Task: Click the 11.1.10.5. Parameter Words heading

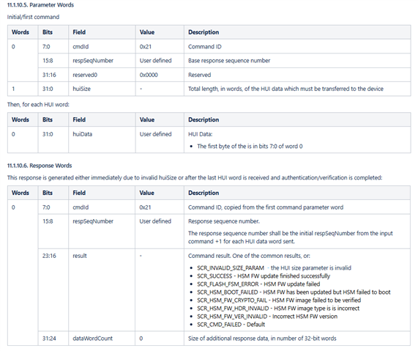Action: [x=40, y=5]
